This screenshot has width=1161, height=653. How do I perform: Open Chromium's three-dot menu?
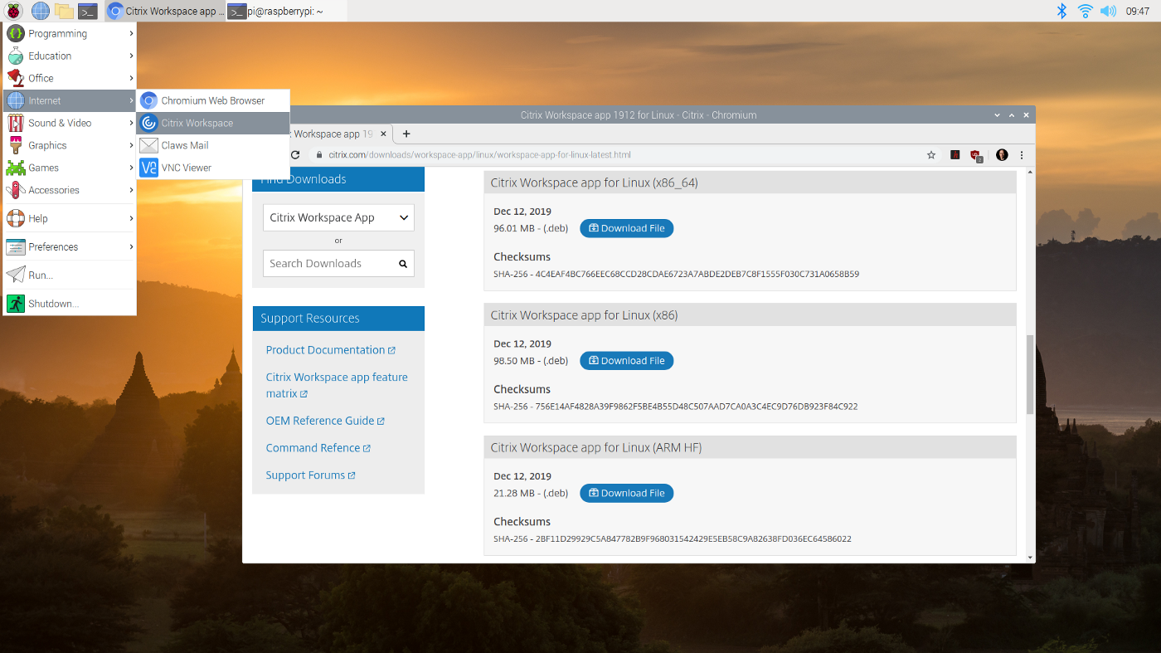click(1022, 154)
